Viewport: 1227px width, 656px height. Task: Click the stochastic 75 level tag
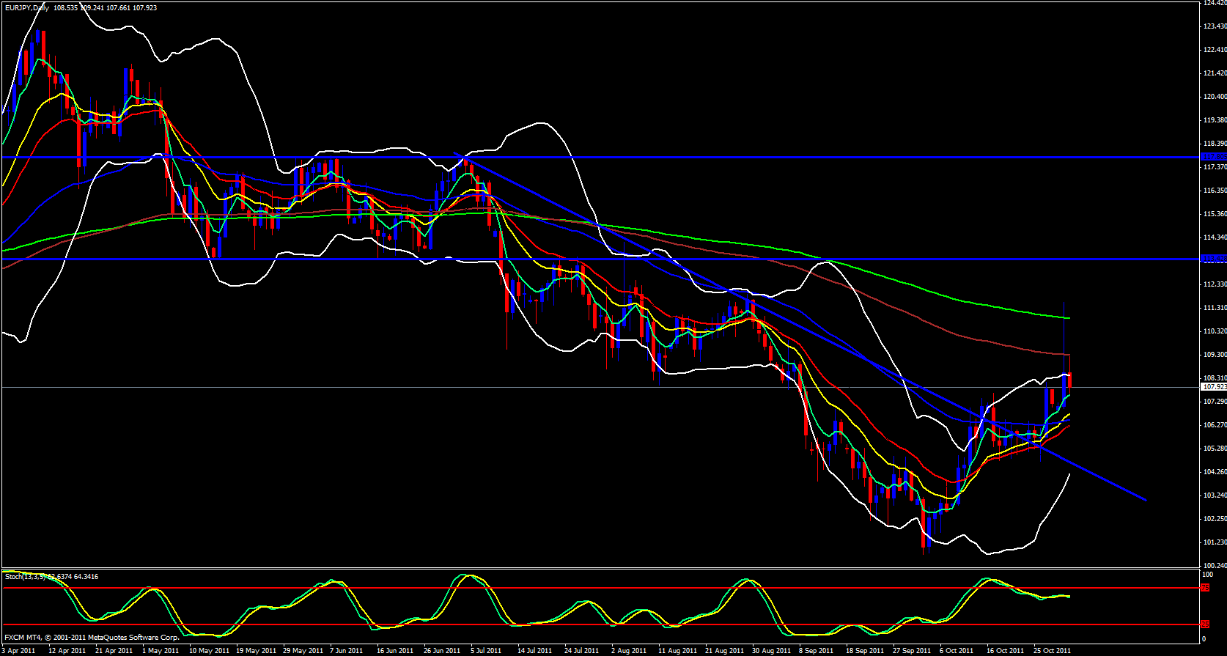[1206, 588]
